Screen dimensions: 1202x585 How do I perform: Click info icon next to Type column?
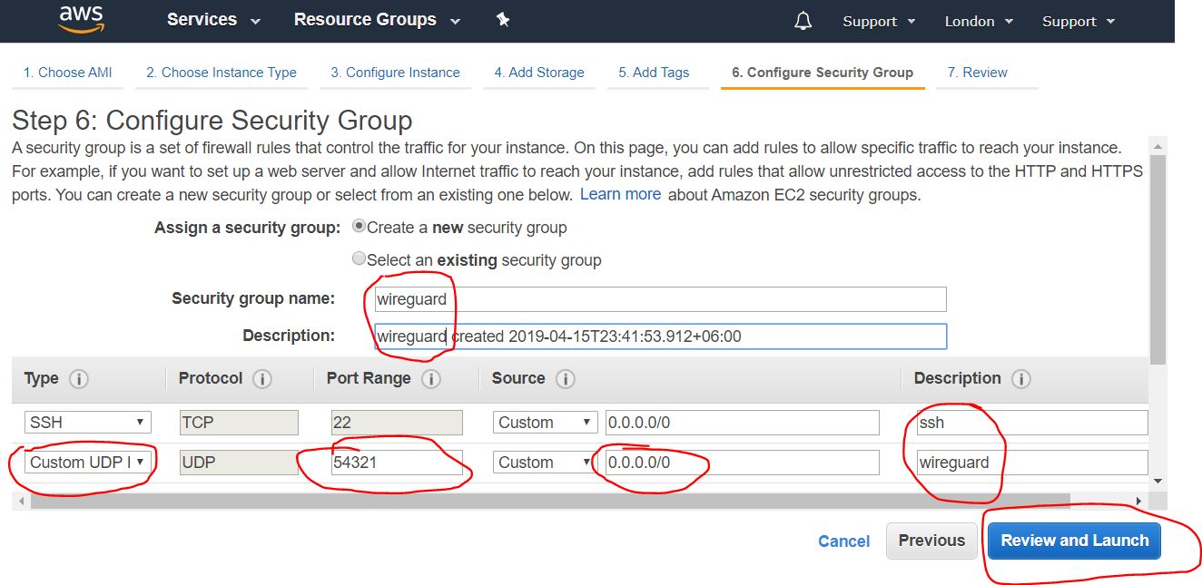79,379
